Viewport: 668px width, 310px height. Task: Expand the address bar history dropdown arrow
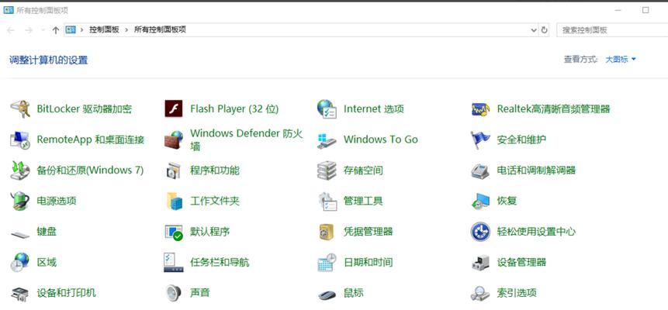(x=534, y=29)
